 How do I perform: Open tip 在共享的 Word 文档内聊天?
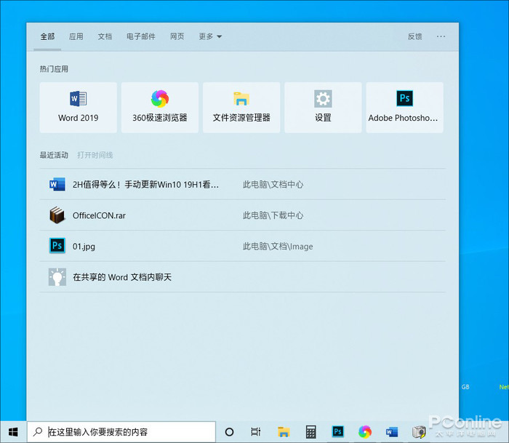pos(242,276)
